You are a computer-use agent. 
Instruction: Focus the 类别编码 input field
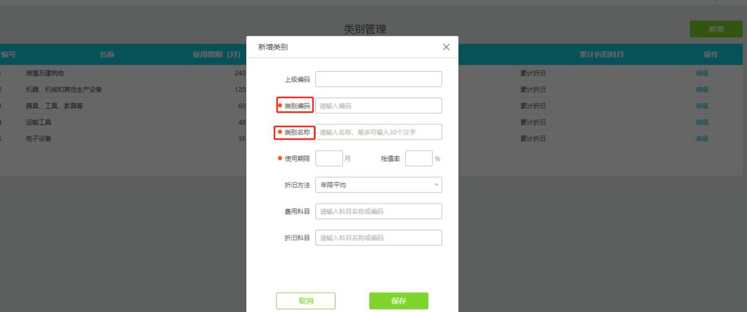pyautogui.click(x=378, y=105)
